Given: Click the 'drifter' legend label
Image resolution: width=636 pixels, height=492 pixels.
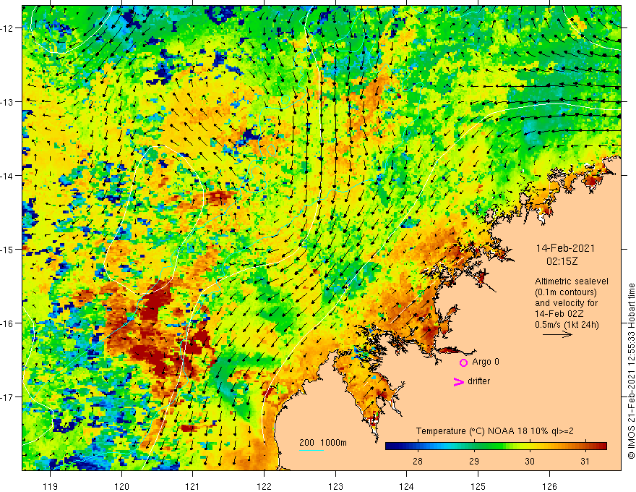Looking at the screenshot, I should tap(478, 381).
